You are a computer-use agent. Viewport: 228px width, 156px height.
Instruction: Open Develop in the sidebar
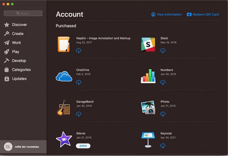pos(19,61)
